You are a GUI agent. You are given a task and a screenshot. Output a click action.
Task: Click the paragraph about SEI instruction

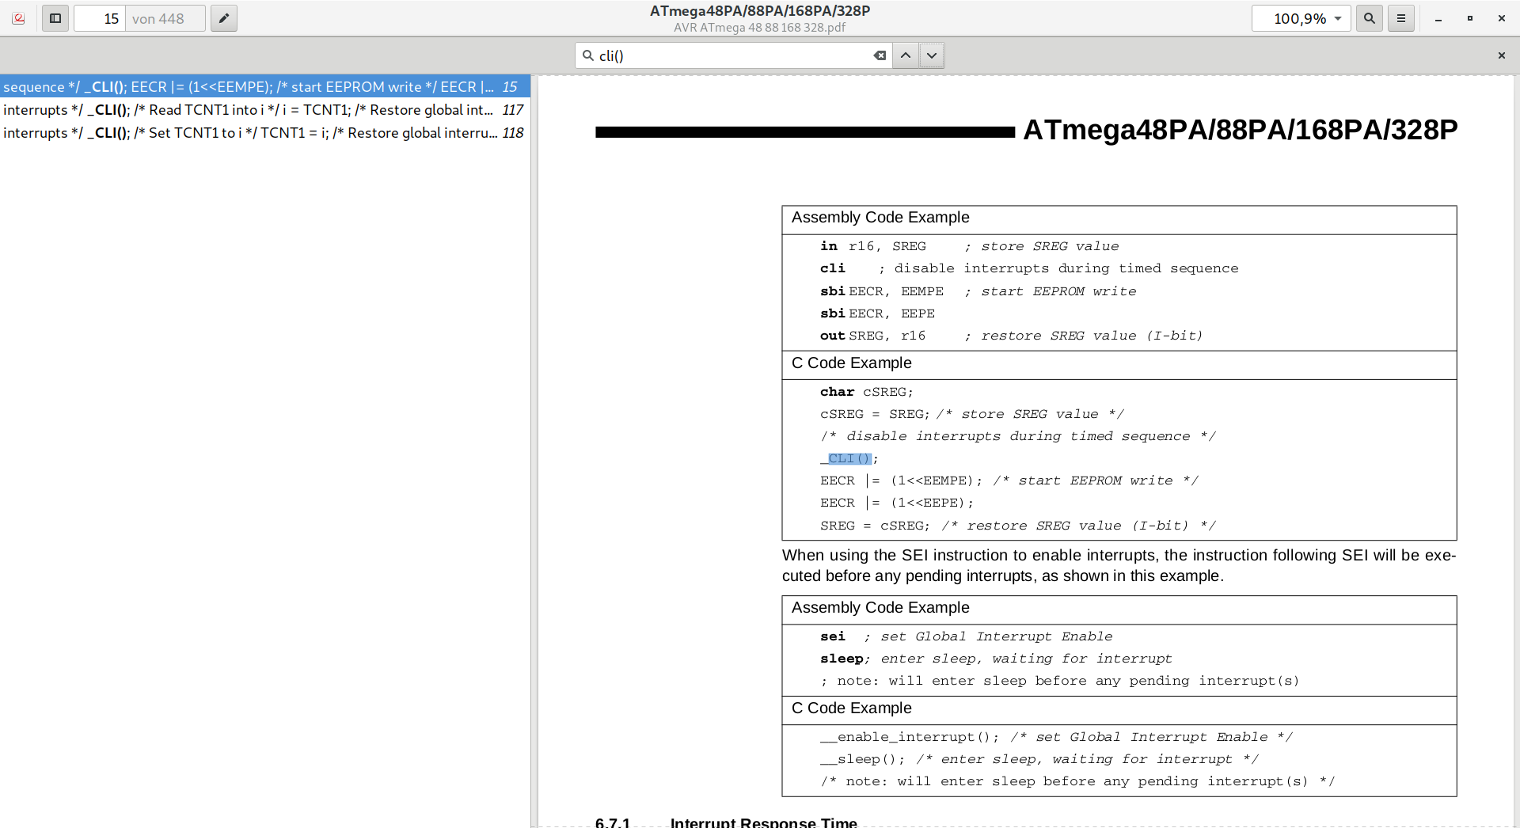pos(1119,566)
